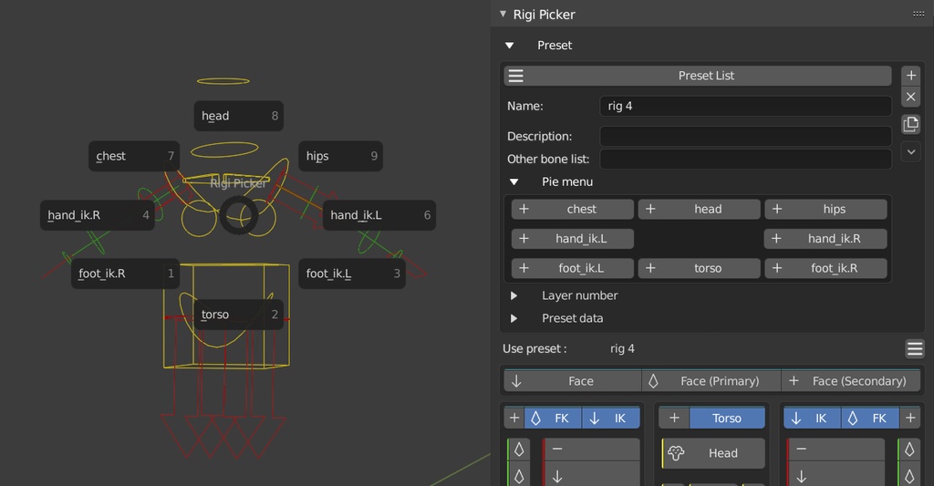
Task: Expand the Layer number section
Action: [514, 295]
